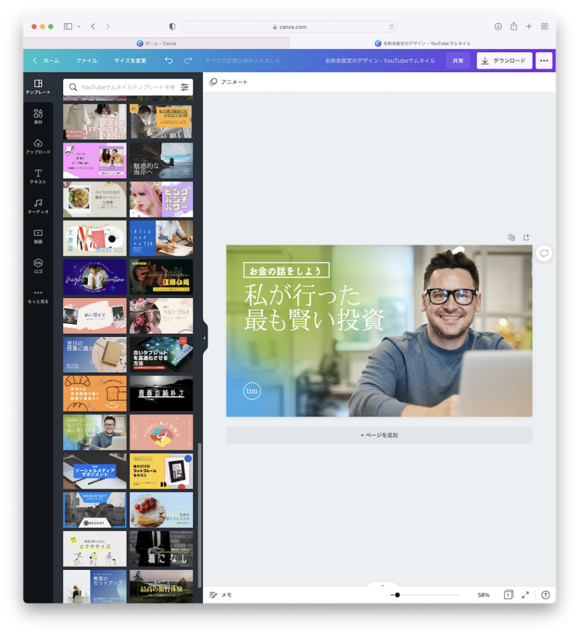
Task: Open the ファイル (File) menu
Action: tap(87, 61)
